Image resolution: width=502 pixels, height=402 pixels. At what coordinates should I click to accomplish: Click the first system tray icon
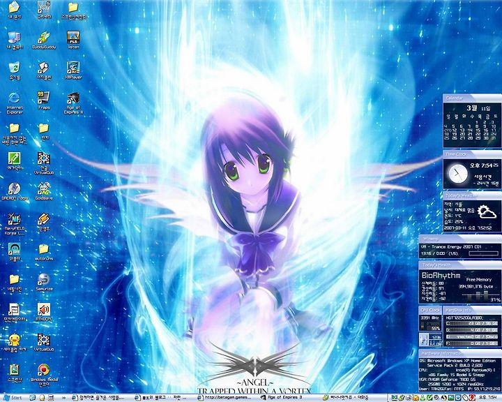click(x=395, y=398)
